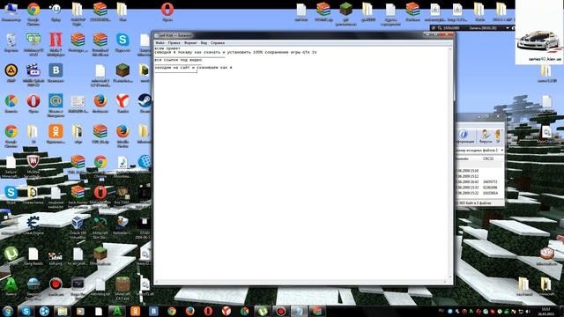Open File Explorer from the taskbar
Screen dimensions: 564x317
click(x=63, y=311)
